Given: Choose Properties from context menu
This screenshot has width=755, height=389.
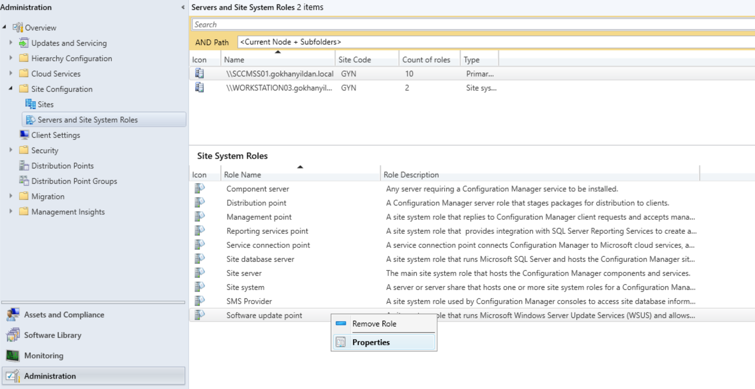Looking at the screenshot, I should click(384, 342).
